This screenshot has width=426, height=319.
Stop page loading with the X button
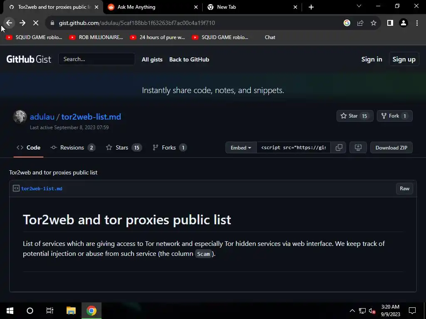coord(36,23)
